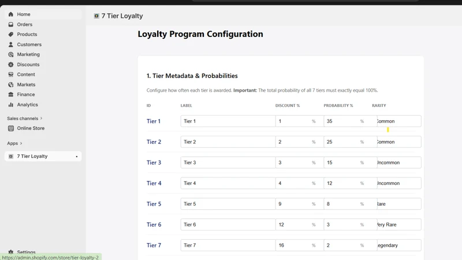Navigate to Finance
The height and width of the screenshot is (260, 462).
(43, 94)
